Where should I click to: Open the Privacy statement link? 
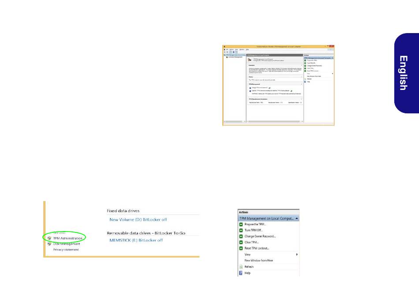pos(66,250)
